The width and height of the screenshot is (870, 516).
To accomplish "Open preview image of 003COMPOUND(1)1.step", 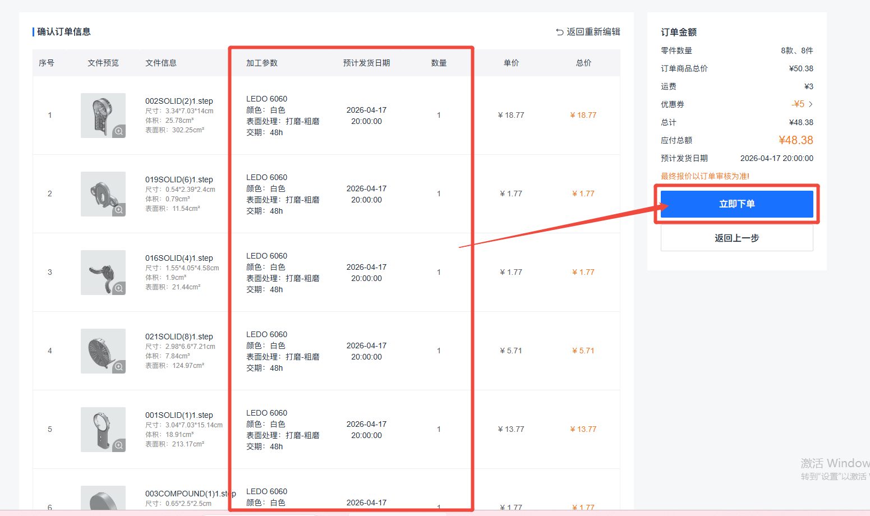I will (x=102, y=499).
